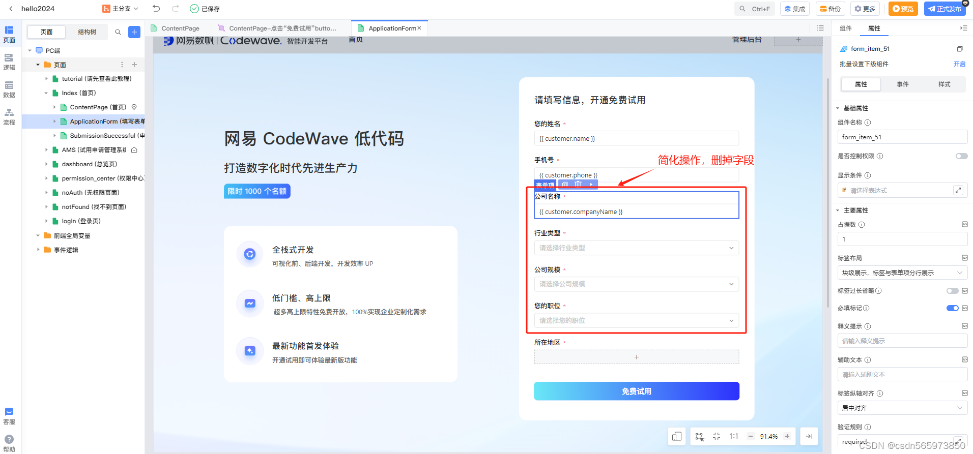Zoom in with the plus button

tap(787, 436)
